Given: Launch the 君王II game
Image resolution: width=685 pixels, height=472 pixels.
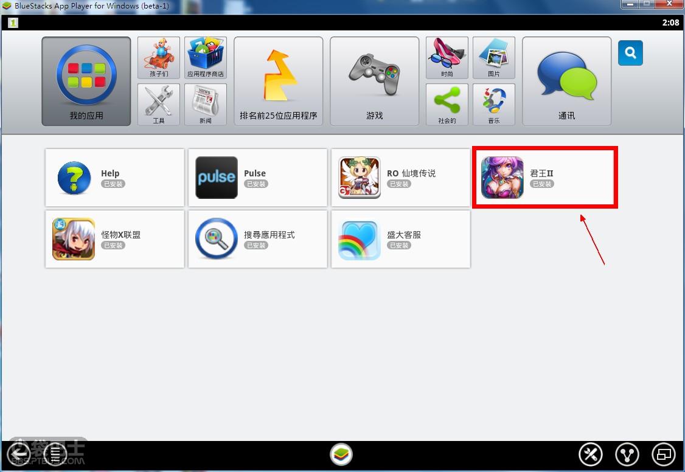Looking at the screenshot, I should pyautogui.click(x=544, y=177).
